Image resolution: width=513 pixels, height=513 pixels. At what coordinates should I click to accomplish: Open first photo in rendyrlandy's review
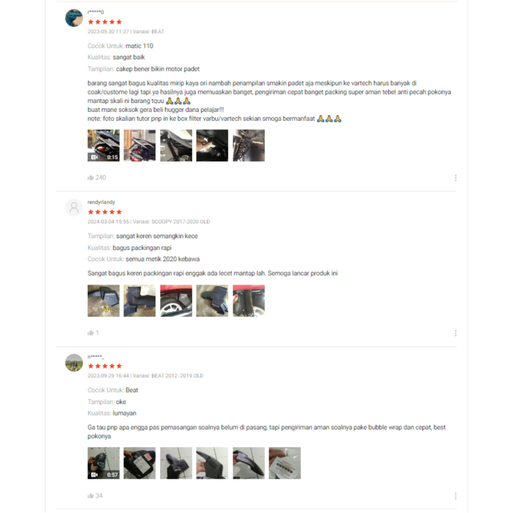tap(103, 300)
